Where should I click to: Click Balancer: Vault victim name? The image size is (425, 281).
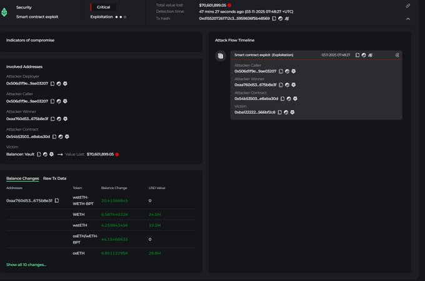pos(21,154)
